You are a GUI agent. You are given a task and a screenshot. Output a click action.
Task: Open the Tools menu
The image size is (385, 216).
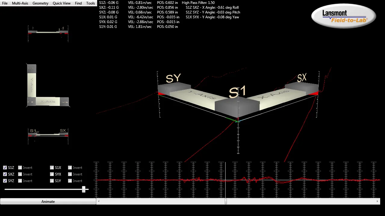click(91, 3)
